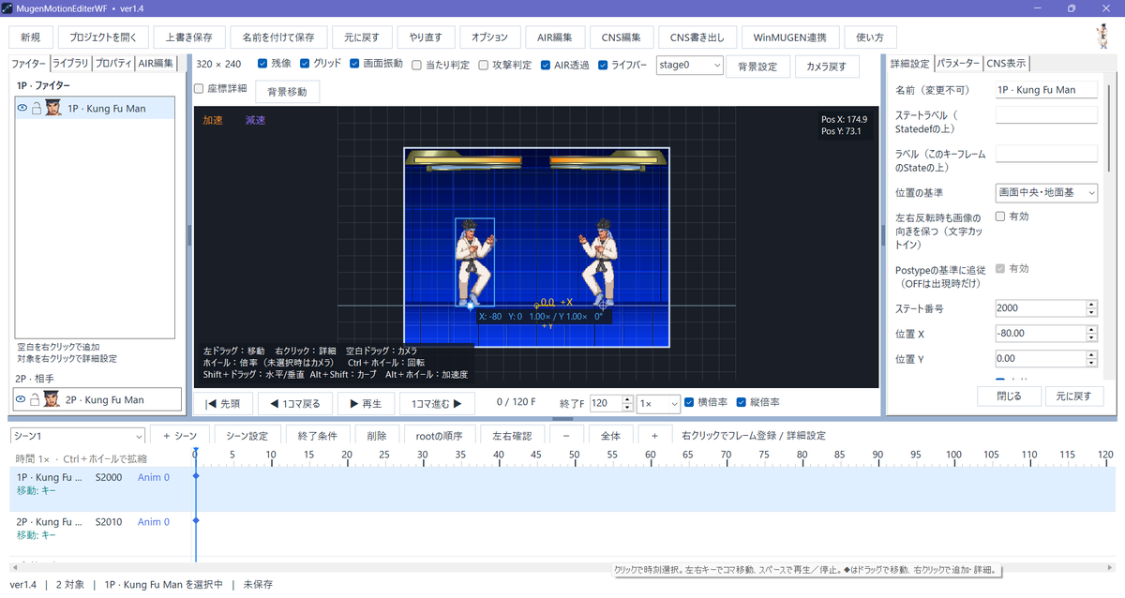Viewport: 1125px width, 598px height.
Task: Switch to the パラメーター tab
Action: pos(958,64)
